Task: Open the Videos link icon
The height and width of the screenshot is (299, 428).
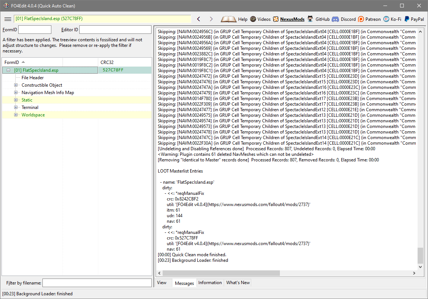Action: point(253,19)
